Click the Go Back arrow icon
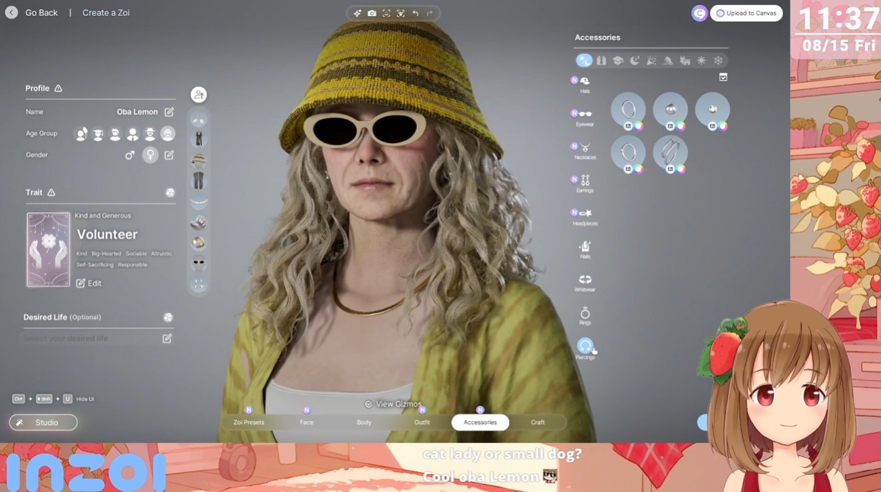 coord(11,13)
